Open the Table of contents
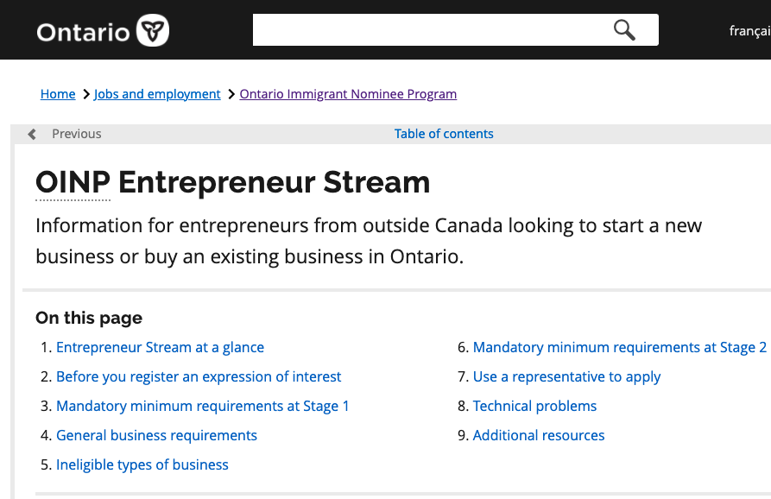 [x=444, y=134]
